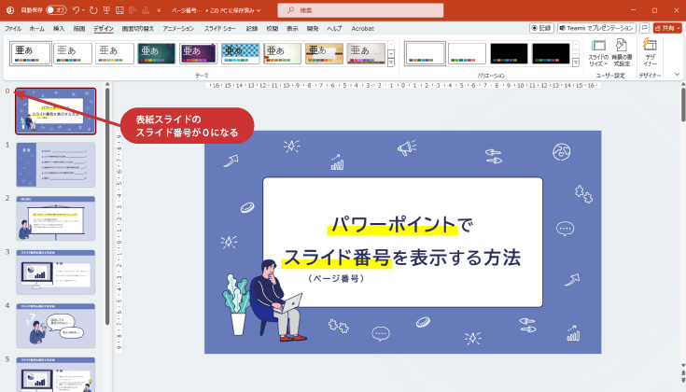Viewport: 686px width, 392px height.
Task: Open Customize Quick Access Toolbar dropdown
Action: click(159, 10)
